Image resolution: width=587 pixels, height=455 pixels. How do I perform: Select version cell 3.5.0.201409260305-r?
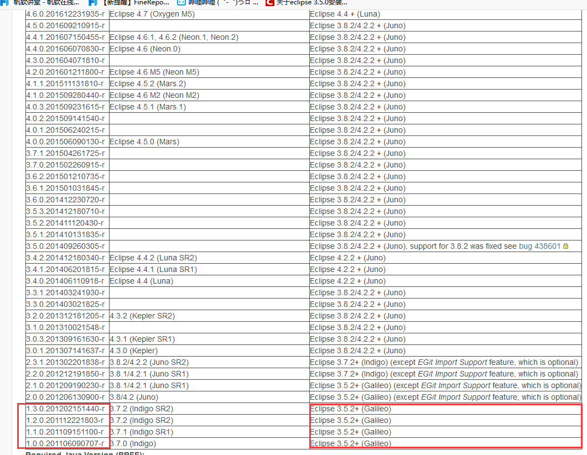67,246
